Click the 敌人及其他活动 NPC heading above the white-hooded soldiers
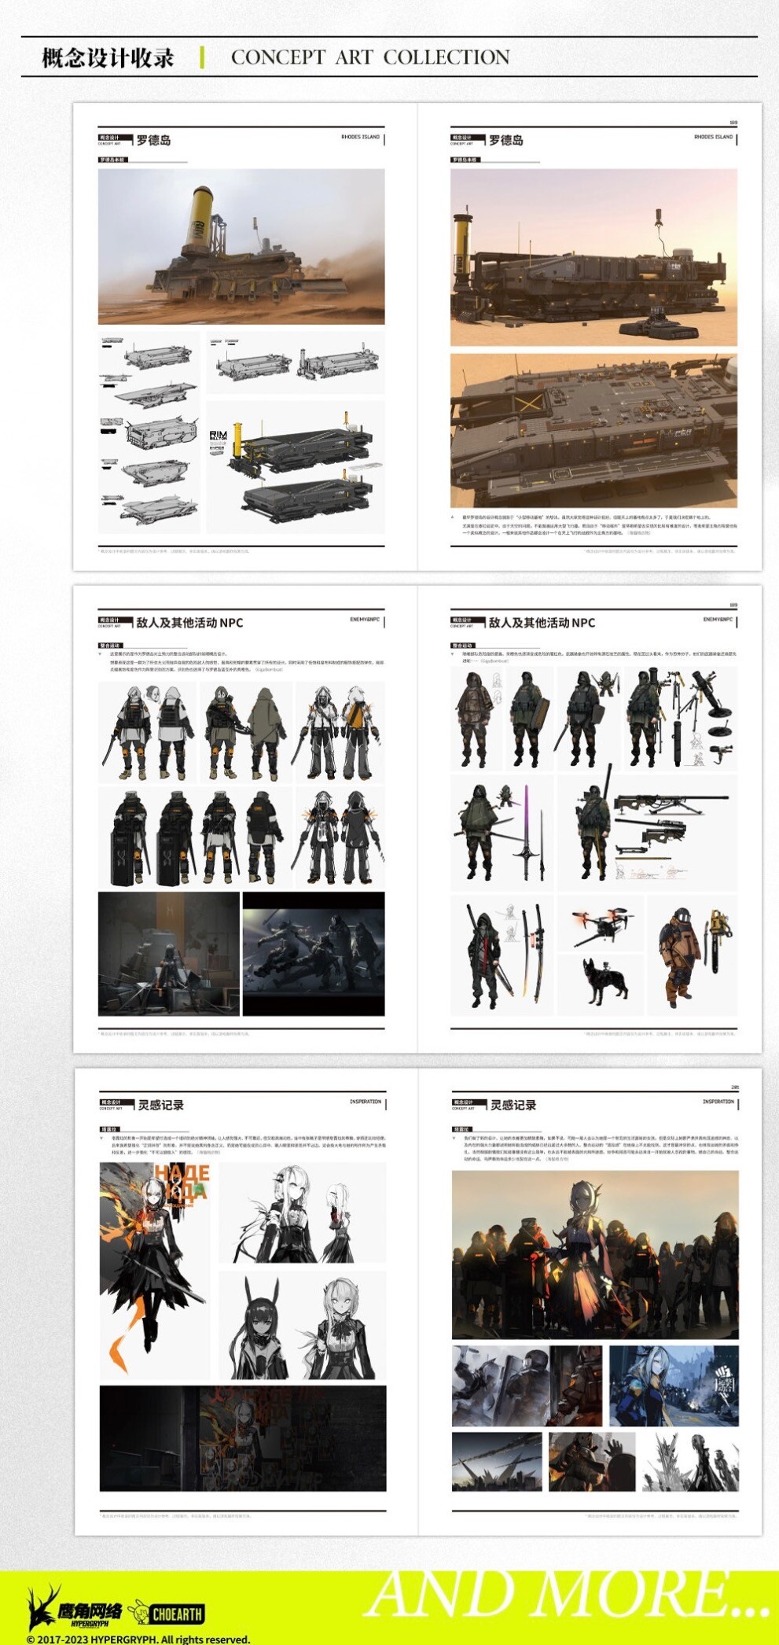779x1645 pixels. click(189, 622)
